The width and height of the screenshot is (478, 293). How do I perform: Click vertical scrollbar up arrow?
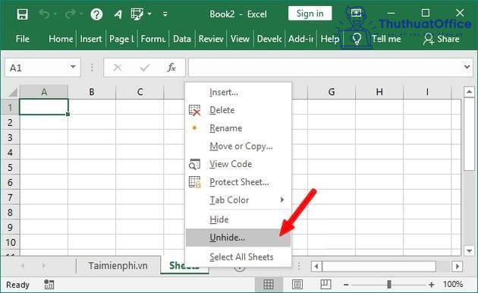click(x=469, y=91)
